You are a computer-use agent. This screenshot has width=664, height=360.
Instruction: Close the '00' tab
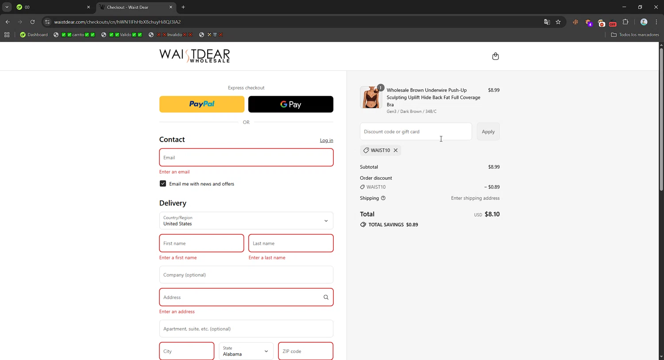(88, 7)
